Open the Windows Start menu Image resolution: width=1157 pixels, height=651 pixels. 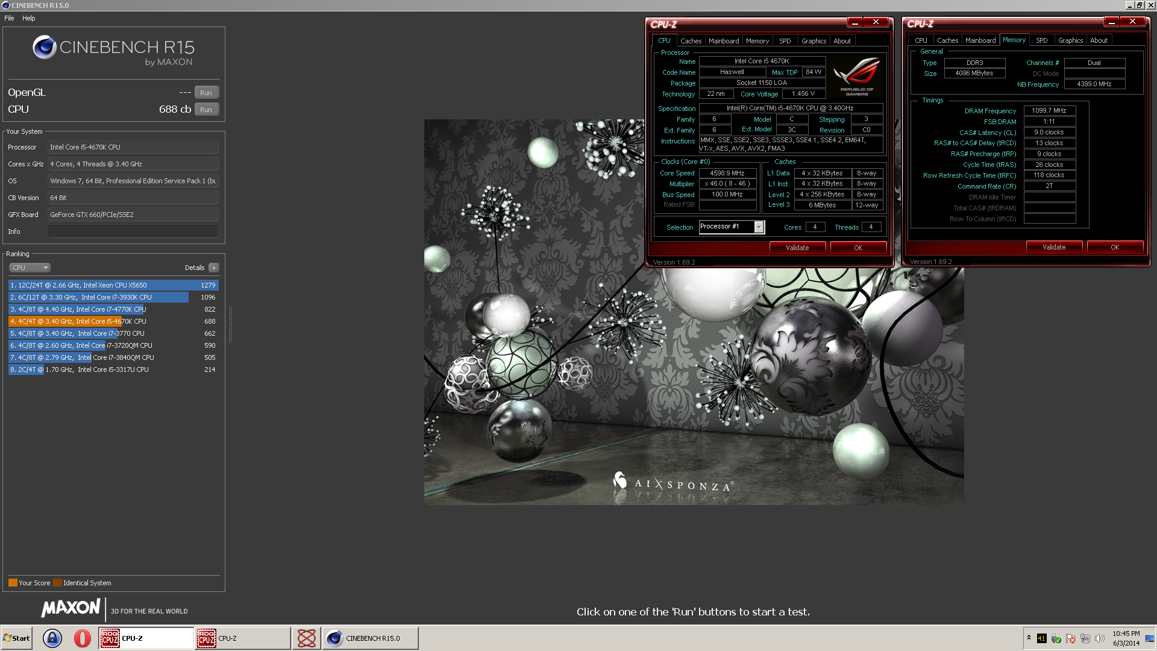pyautogui.click(x=17, y=638)
